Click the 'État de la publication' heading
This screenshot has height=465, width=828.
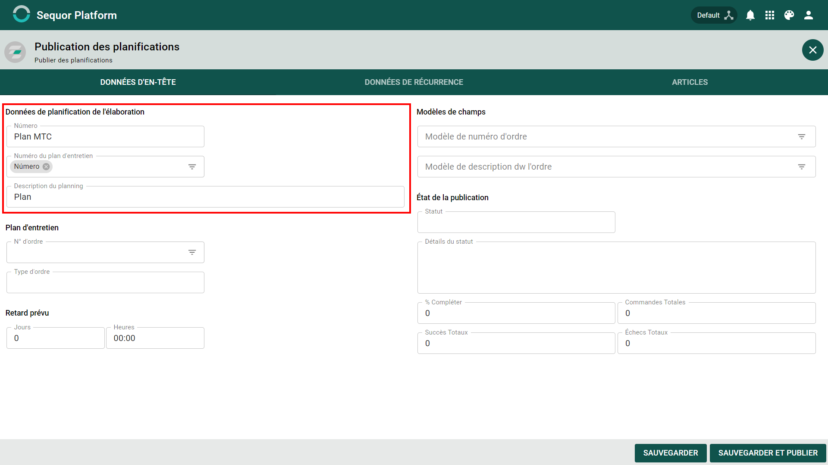click(x=452, y=198)
